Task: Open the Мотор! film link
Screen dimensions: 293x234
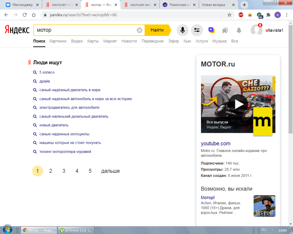Action: pos(208,197)
